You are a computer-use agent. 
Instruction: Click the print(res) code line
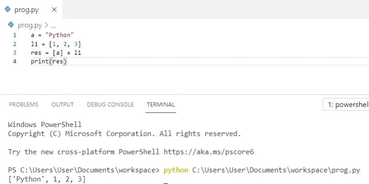[x=49, y=61]
